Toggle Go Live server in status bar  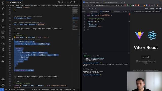pyautogui.click(x=55, y=90)
